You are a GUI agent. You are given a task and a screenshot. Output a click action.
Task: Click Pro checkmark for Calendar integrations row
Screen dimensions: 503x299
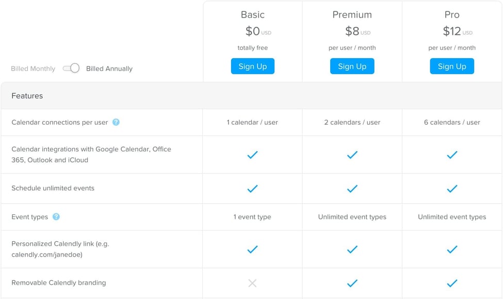coord(452,155)
